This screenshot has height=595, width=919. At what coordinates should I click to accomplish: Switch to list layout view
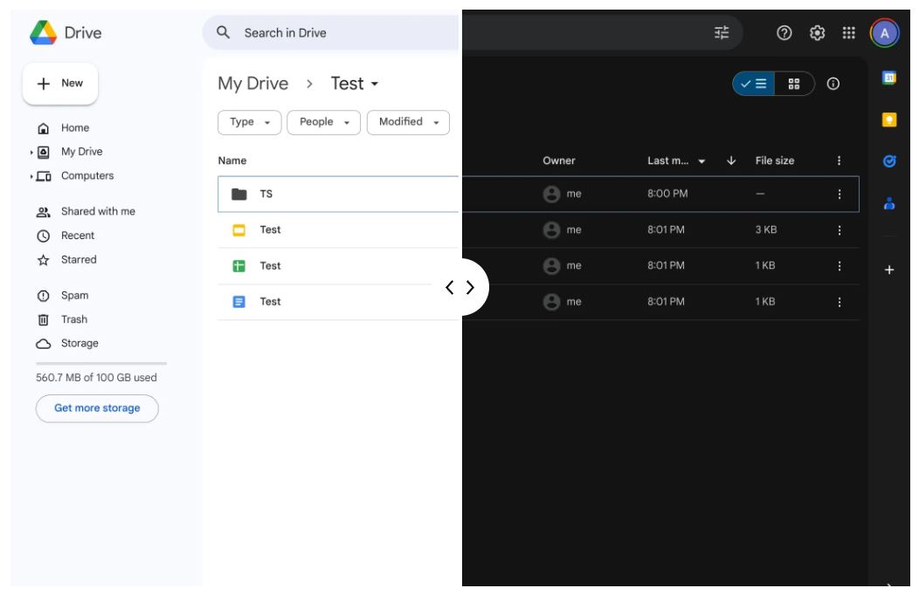(754, 84)
